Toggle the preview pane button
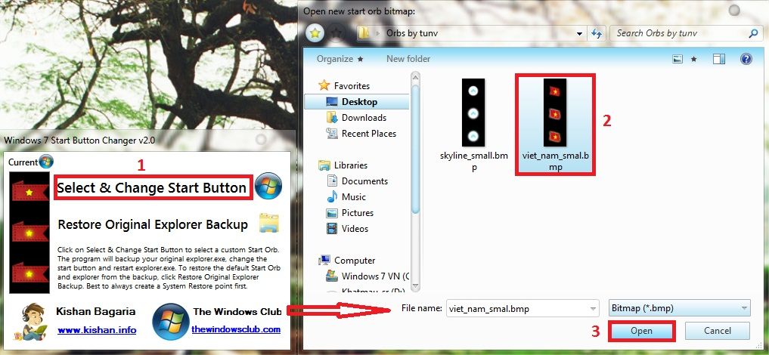This screenshot has height=355, width=769. coord(719,59)
